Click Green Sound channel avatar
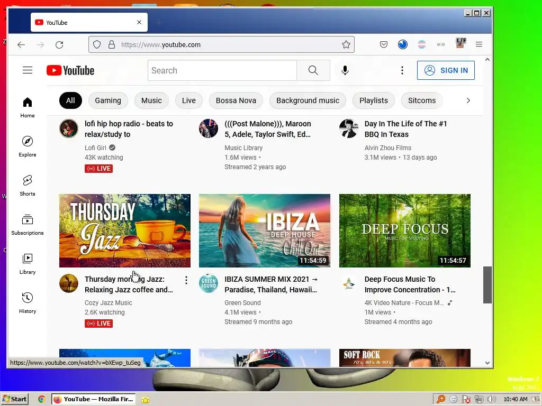The width and height of the screenshot is (542, 406). tap(209, 283)
